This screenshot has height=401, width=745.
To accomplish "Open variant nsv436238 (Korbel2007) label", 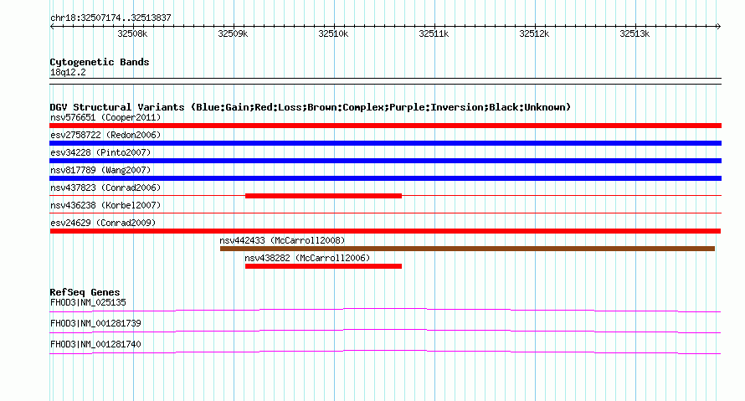I will [x=105, y=205].
